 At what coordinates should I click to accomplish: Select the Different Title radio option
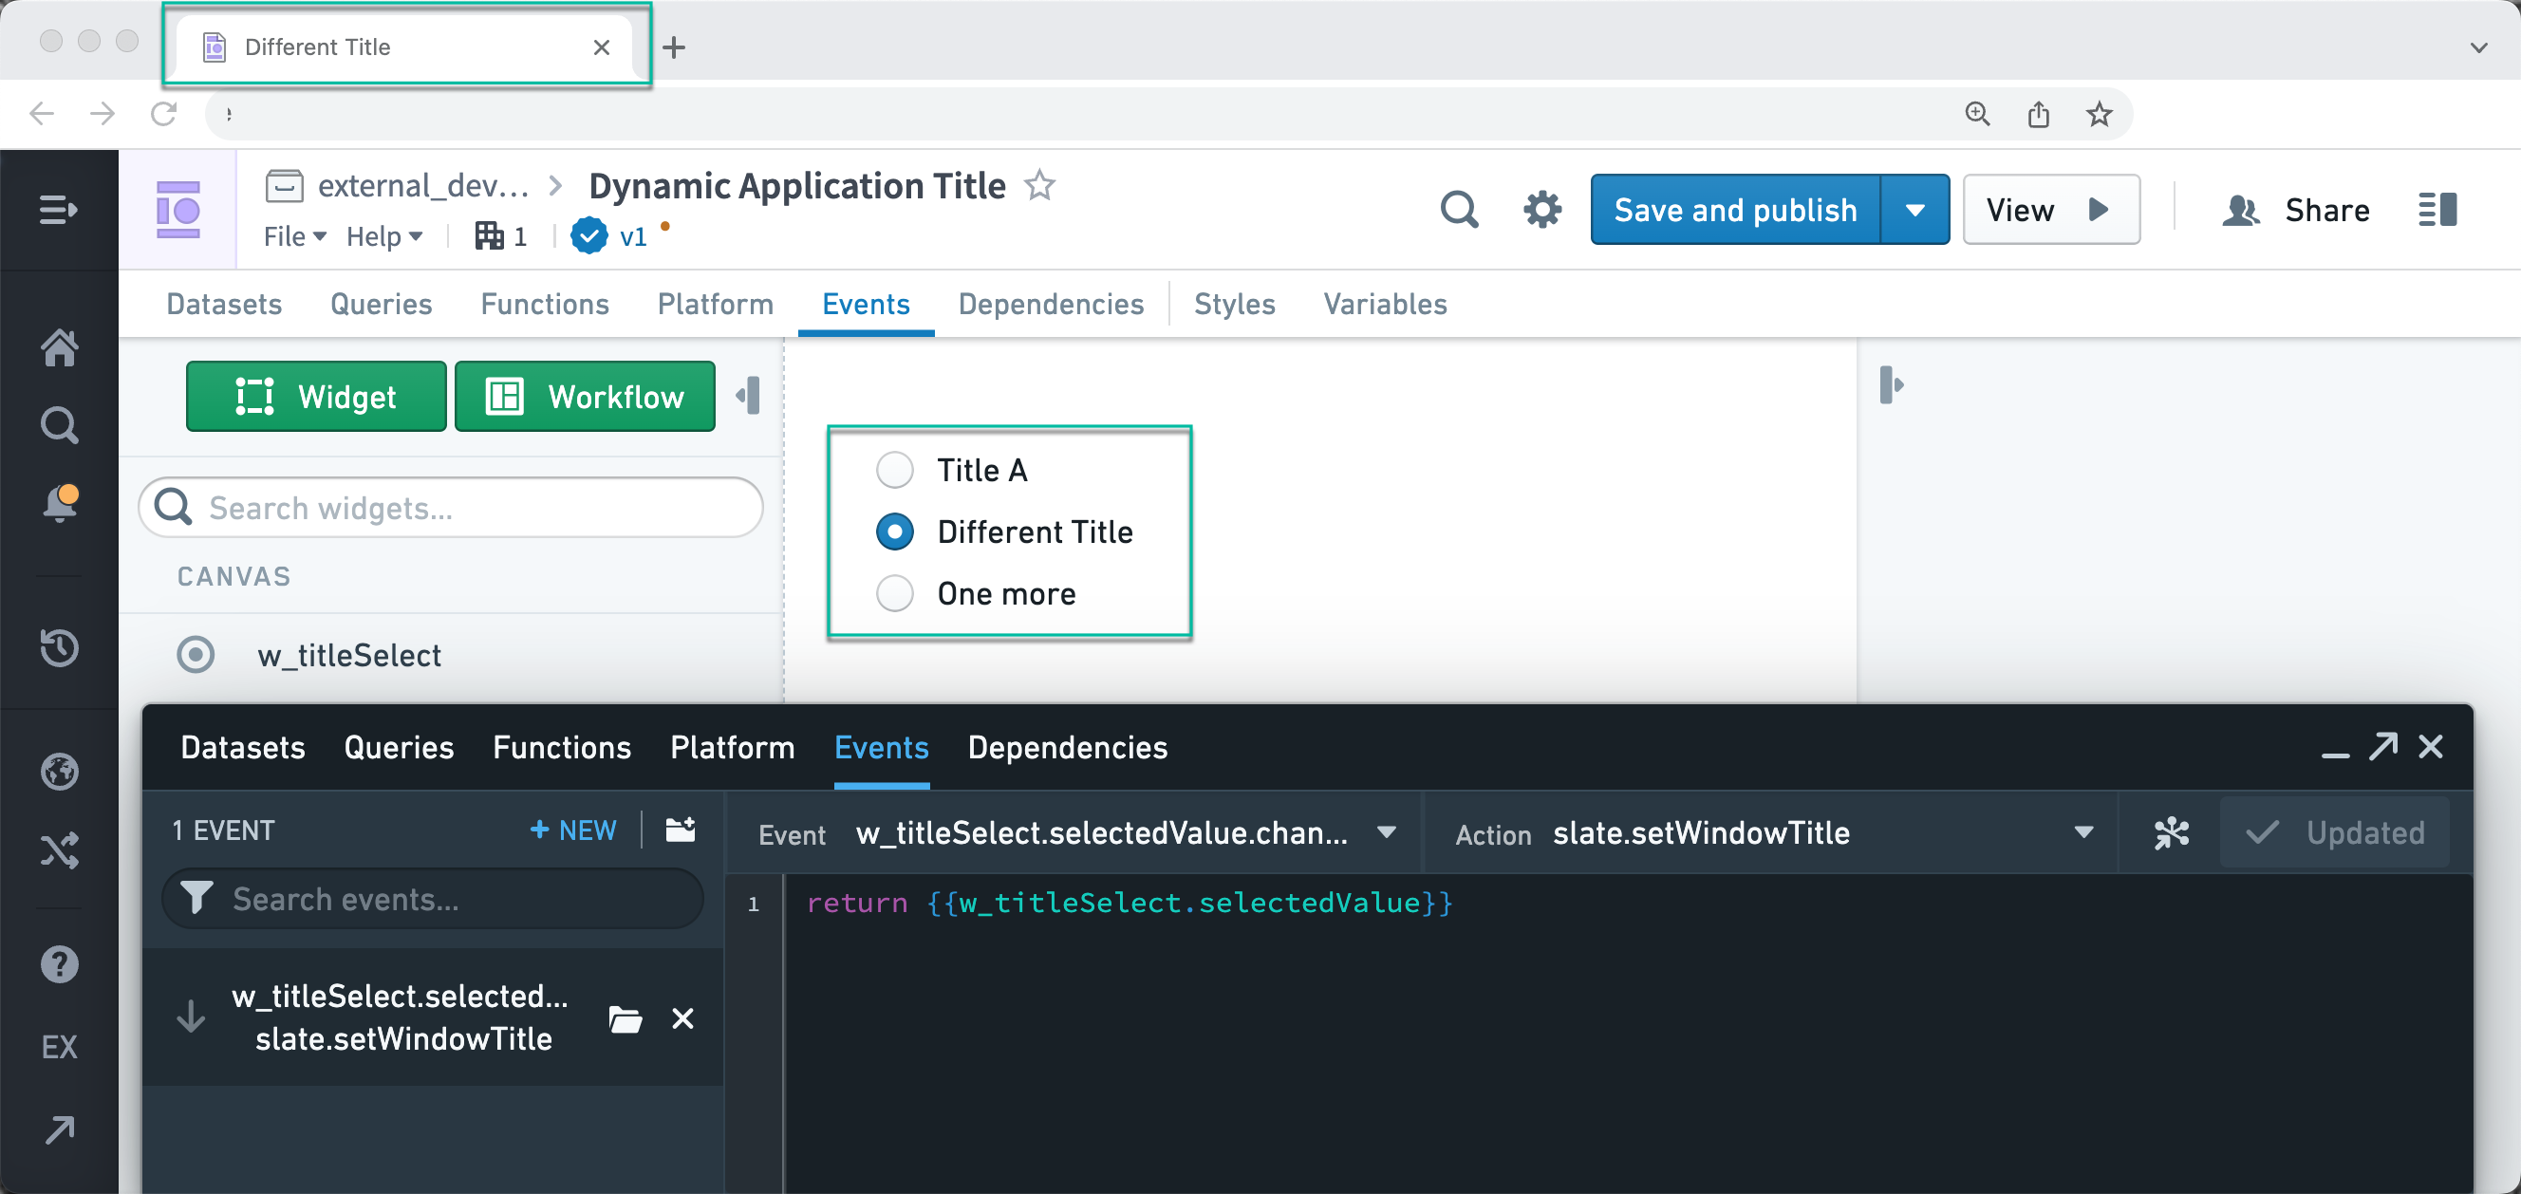point(894,532)
